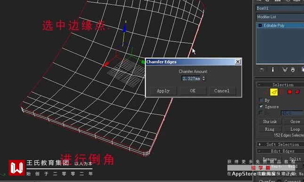304x182 pixels.
Task: Click the Shrink selection button
Action: 270,121
